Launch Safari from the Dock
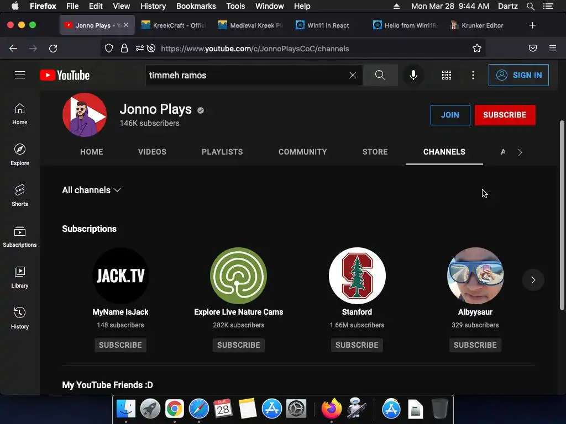 point(199,409)
